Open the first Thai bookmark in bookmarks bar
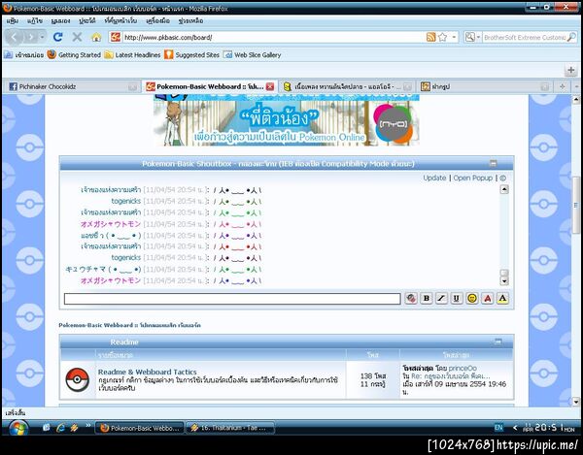The image size is (583, 455). pos(24,55)
